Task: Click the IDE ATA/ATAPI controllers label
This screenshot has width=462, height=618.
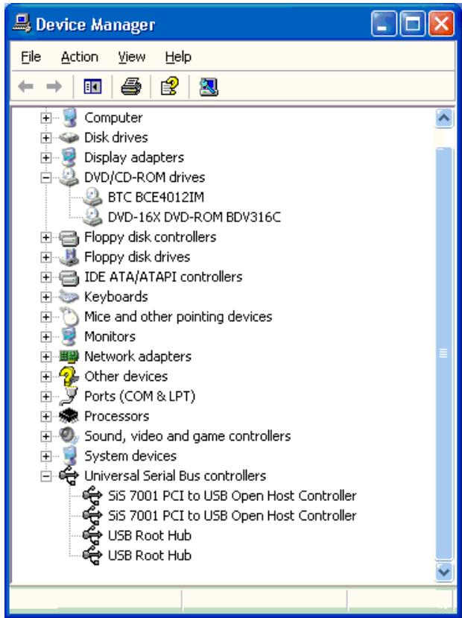Action: point(163,277)
